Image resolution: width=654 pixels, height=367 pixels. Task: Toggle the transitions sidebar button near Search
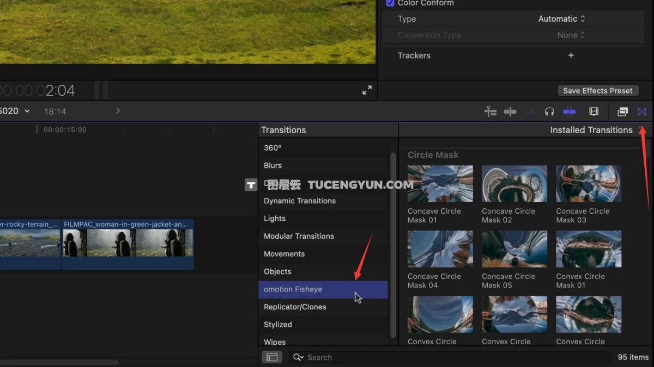click(x=272, y=357)
